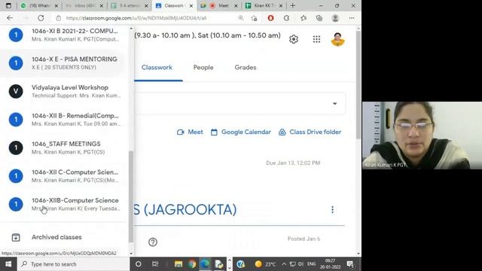Select the Vidyalaya Level Workshop avatar
This screenshot has width=482, height=271.
click(x=16, y=91)
